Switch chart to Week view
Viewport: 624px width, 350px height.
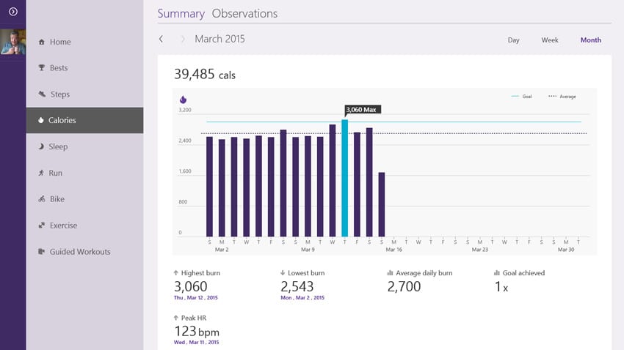[x=550, y=40]
